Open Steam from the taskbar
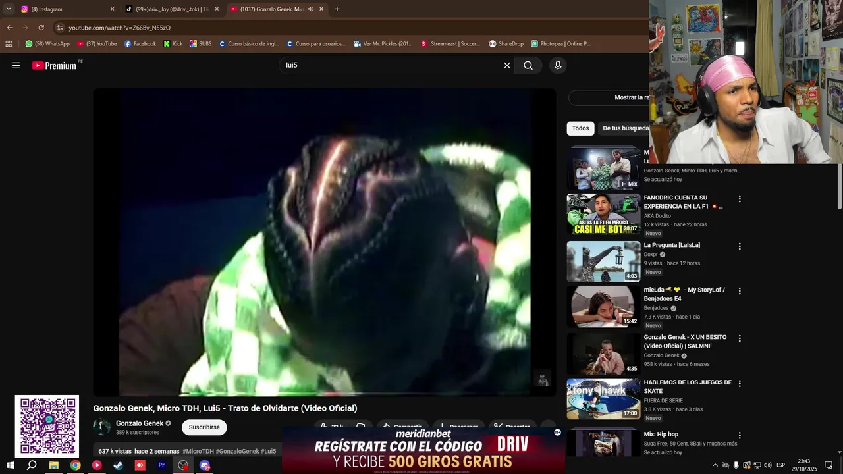 point(119,465)
